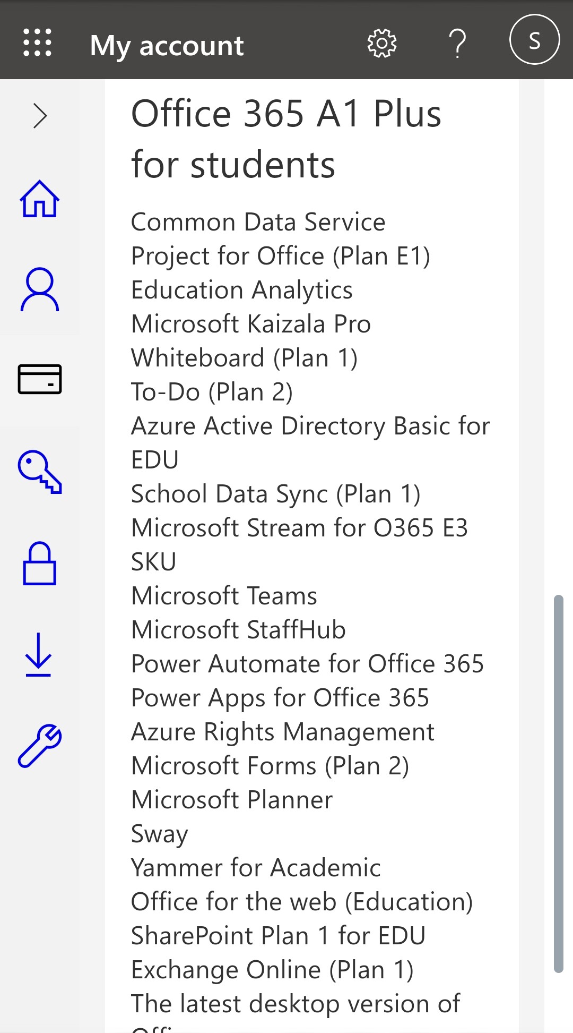Open Privacy padlock icon in sidebar
The height and width of the screenshot is (1033, 573).
click(x=40, y=563)
